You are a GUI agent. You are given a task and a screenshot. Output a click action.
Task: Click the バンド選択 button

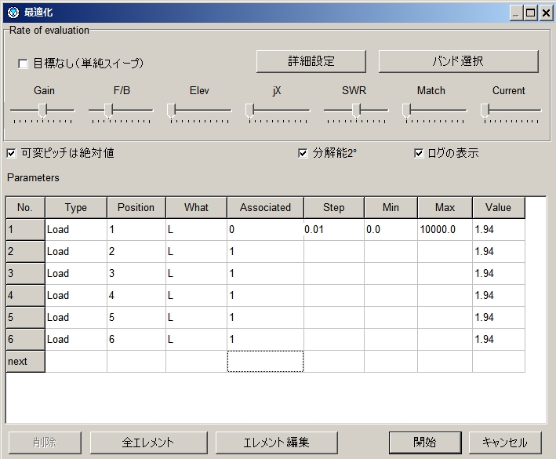click(x=458, y=61)
